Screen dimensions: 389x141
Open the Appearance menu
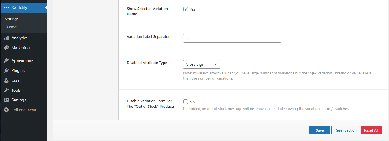point(22,61)
